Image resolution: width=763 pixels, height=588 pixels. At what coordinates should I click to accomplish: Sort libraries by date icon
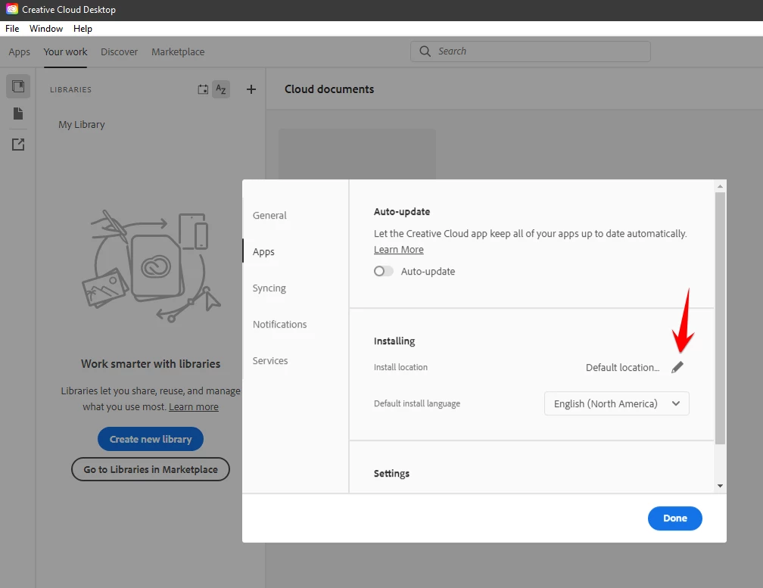pyautogui.click(x=203, y=89)
